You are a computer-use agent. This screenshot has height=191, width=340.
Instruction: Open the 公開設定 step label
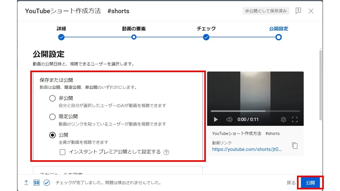279,29
